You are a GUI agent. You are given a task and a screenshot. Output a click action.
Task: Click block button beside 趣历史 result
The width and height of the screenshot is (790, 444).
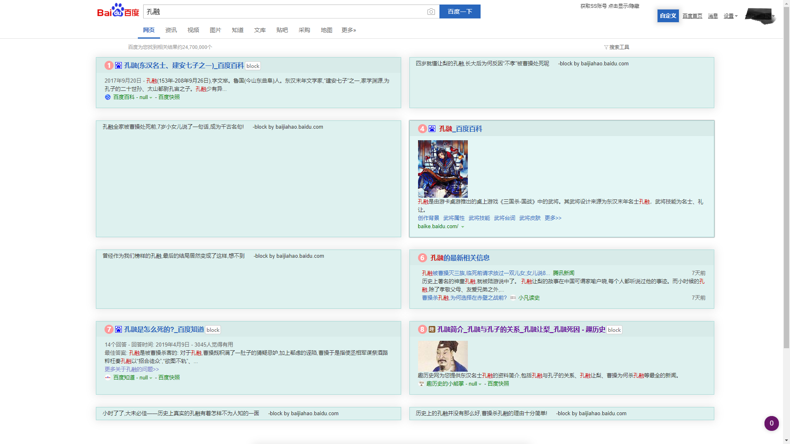pos(614,330)
